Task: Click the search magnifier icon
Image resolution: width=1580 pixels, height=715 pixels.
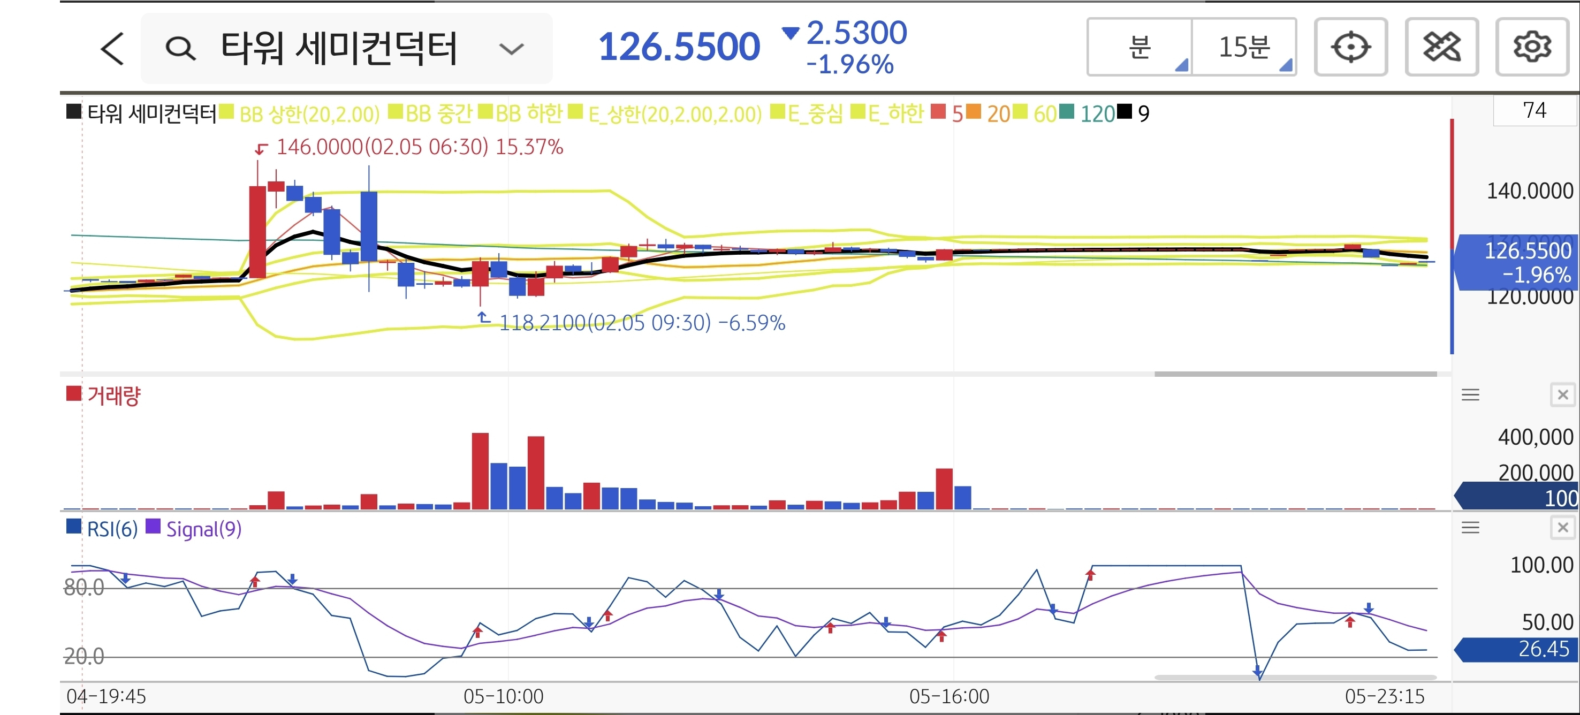Action: [x=180, y=49]
